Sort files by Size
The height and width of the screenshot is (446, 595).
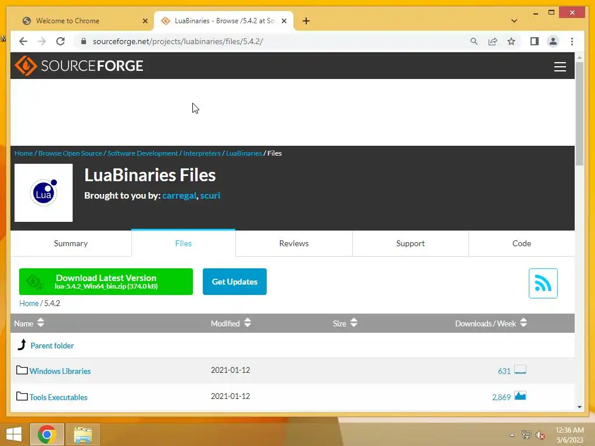pyautogui.click(x=345, y=323)
